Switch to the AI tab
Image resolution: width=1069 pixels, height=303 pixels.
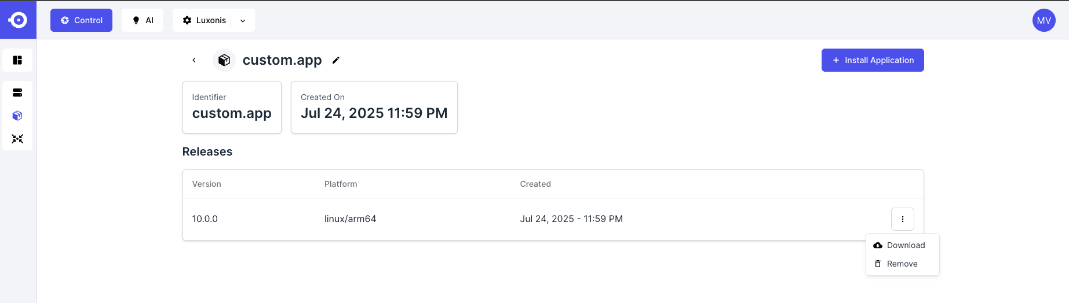click(x=143, y=20)
